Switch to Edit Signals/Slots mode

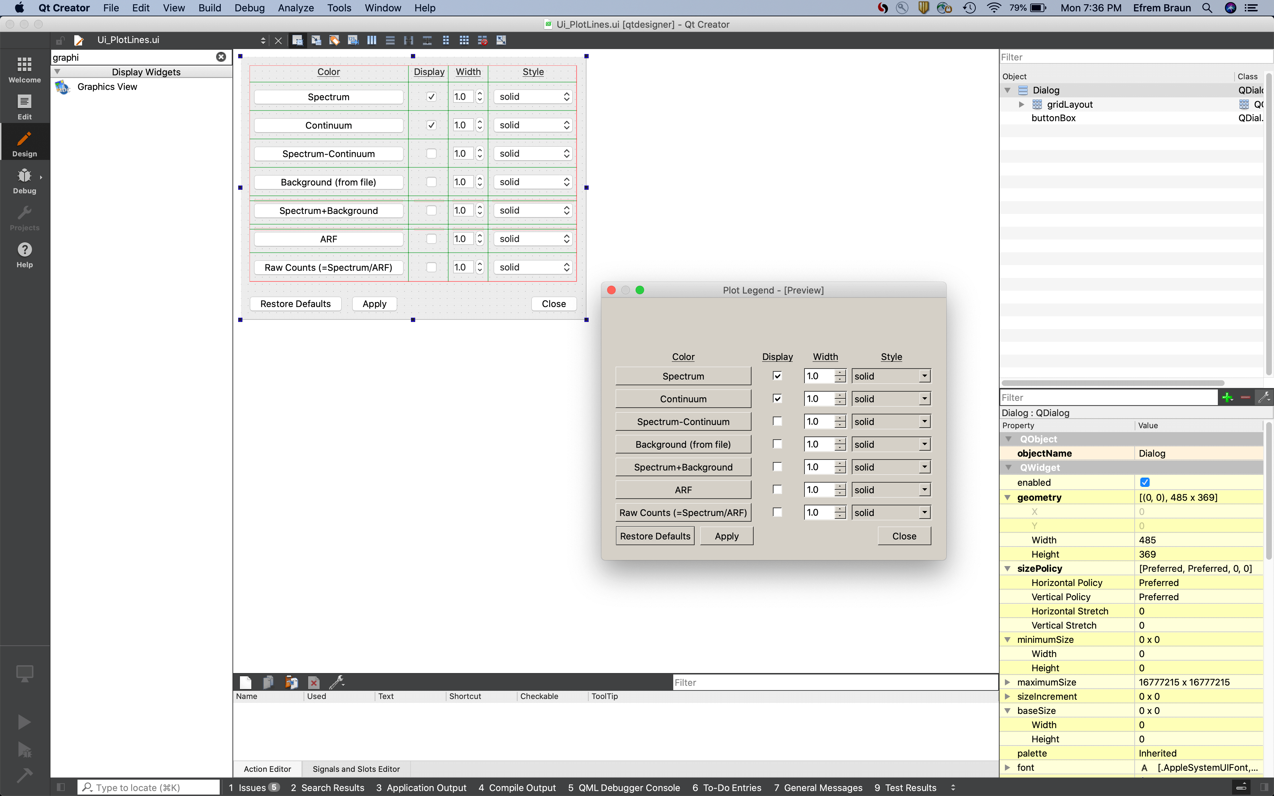coord(316,40)
